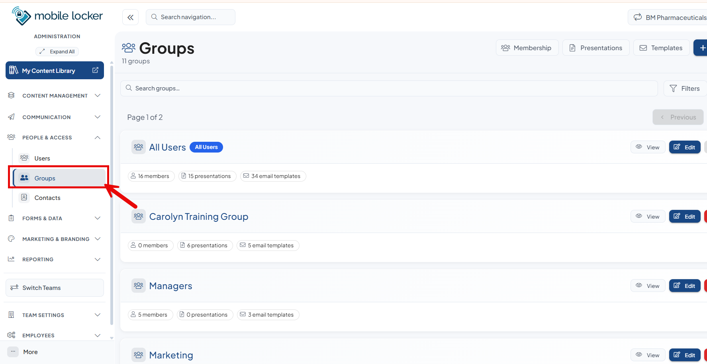Click the All Users group icon

point(139,147)
